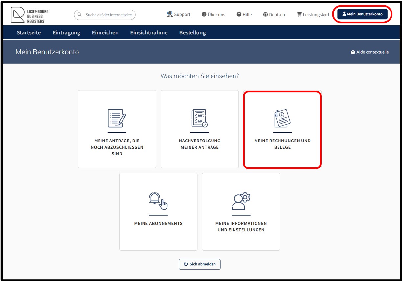
Task: Click the document-with-pencil icon for pending requests
Action: 117,118
